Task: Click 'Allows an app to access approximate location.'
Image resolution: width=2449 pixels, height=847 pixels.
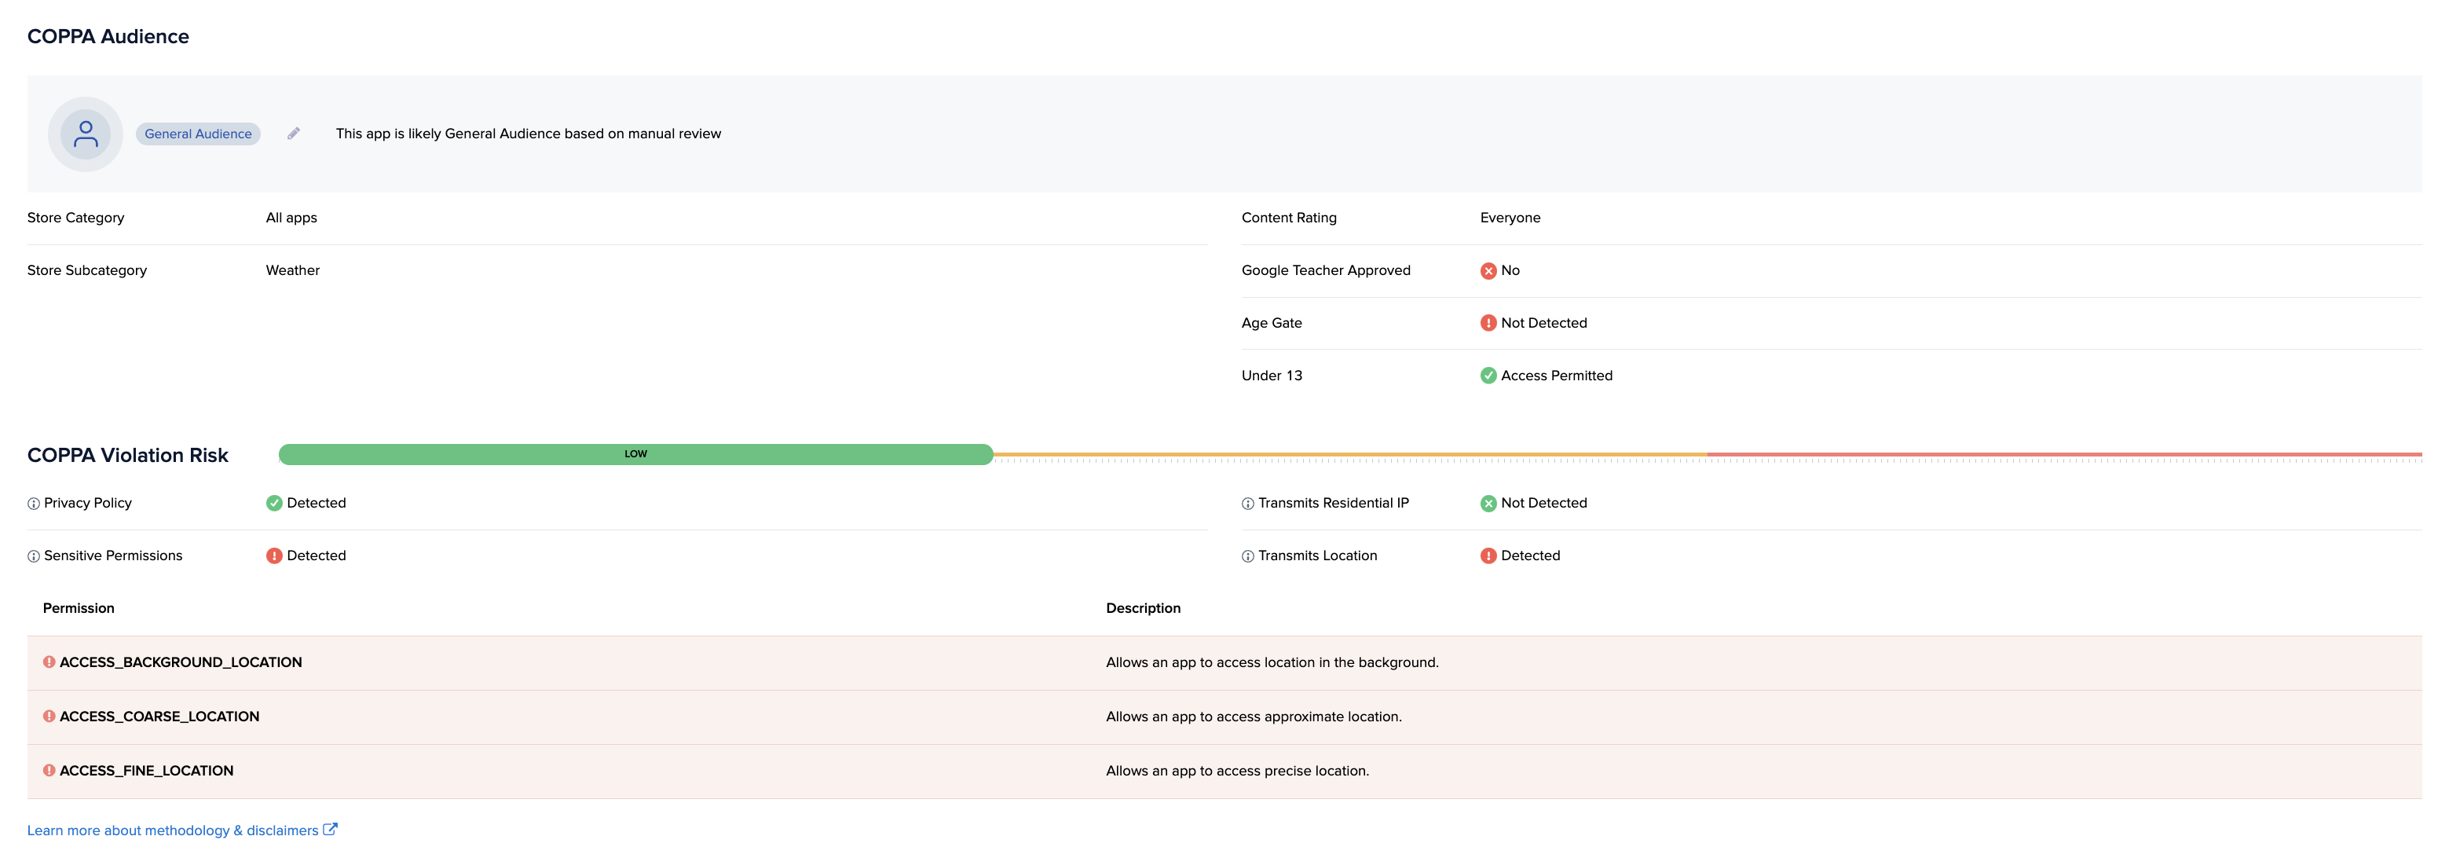Action: (x=1253, y=717)
